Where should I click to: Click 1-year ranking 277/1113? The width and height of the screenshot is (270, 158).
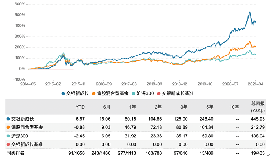127,153
